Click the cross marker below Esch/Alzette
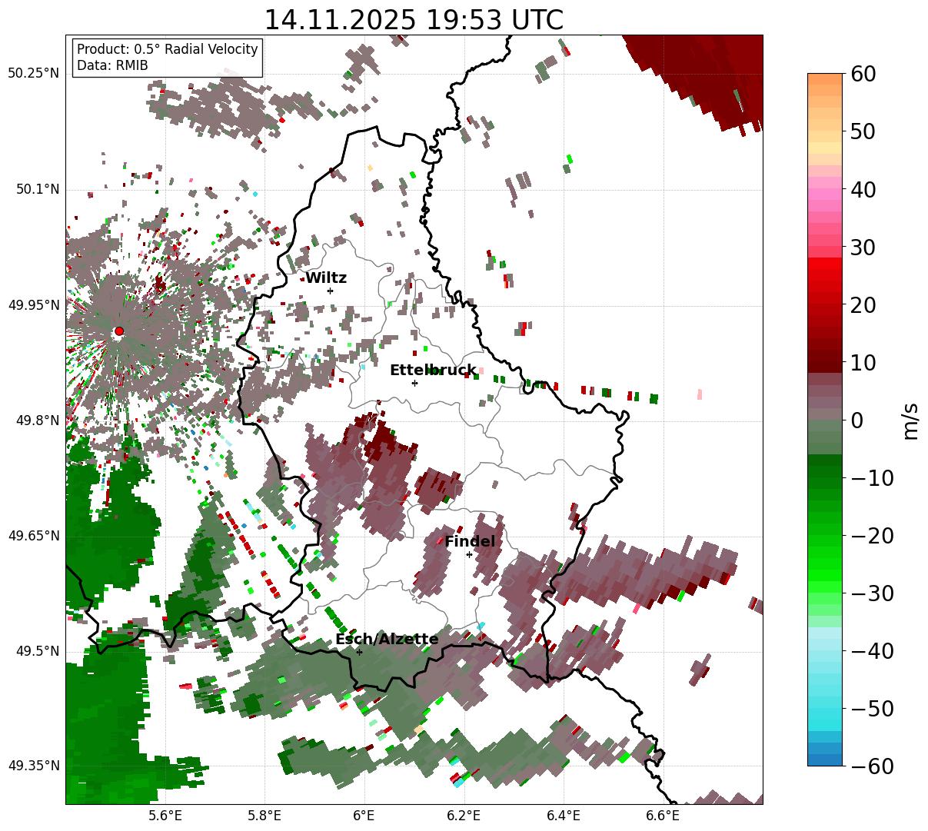Image resolution: width=928 pixels, height=831 pixels. [359, 652]
